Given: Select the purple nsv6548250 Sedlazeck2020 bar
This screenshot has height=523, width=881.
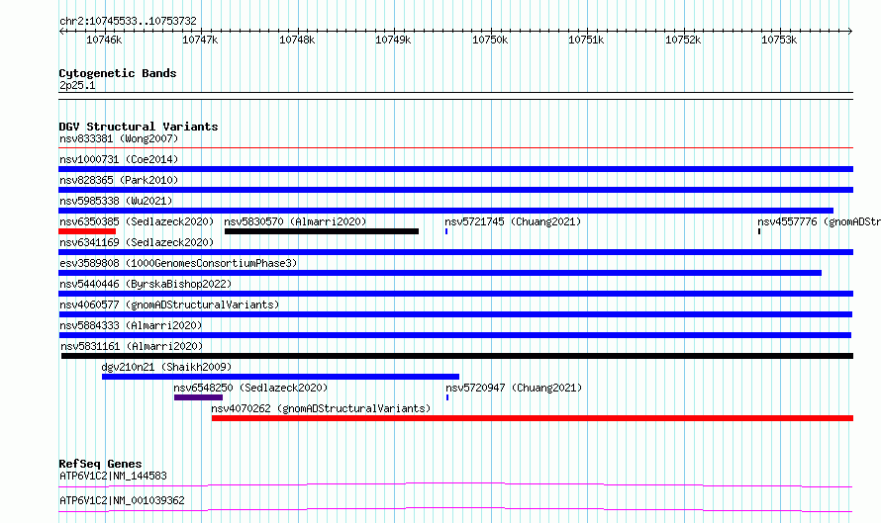Looking at the screenshot, I should (x=198, y=397).
